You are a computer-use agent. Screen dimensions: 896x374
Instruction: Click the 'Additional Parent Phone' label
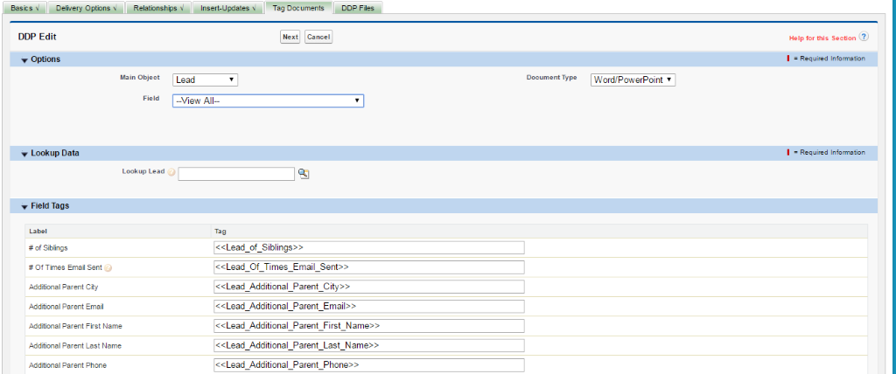pos(67,365)
